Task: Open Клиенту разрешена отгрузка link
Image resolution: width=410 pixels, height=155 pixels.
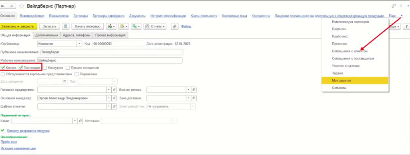Action: (28, 131)
